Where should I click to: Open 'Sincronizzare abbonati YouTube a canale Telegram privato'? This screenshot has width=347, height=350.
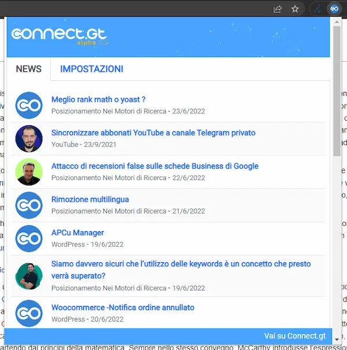point(153,133)
